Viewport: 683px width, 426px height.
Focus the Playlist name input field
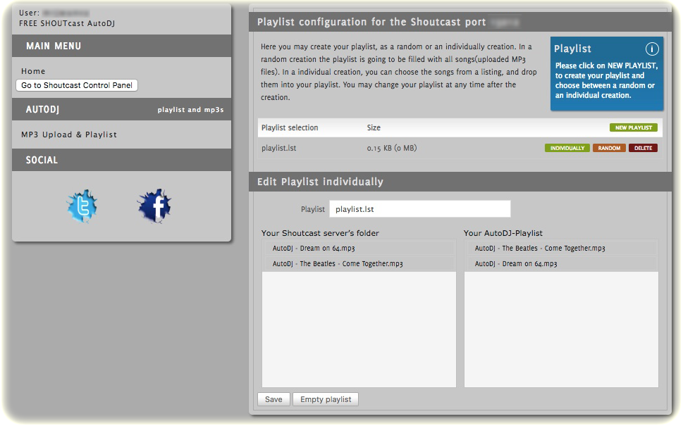(x=420, y=209)
